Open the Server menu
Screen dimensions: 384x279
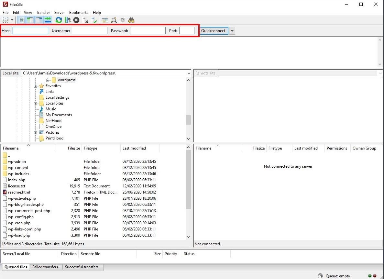pos(60,13)
